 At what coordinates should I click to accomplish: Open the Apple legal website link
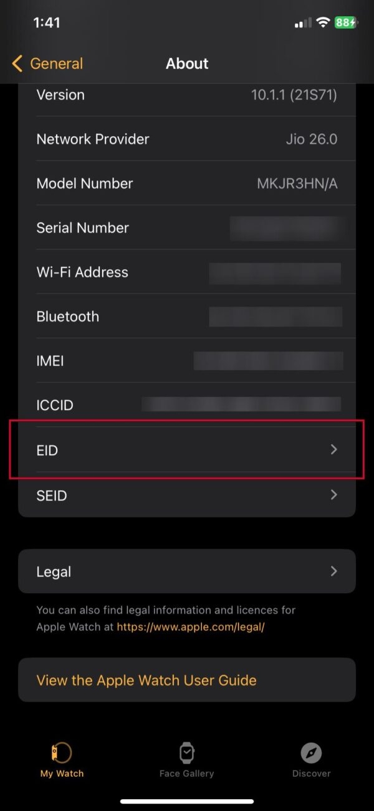click(190, 627)
